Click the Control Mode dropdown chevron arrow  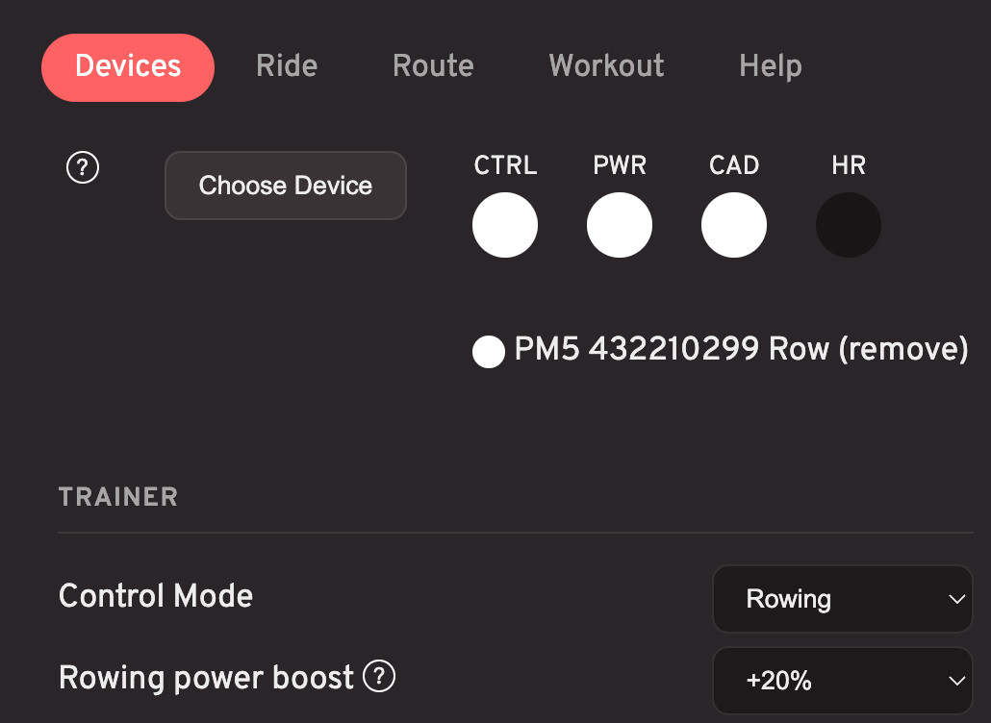[957, 599]
